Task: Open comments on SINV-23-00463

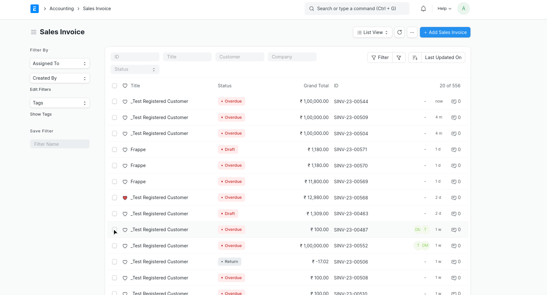Action: tap(456, 214)
